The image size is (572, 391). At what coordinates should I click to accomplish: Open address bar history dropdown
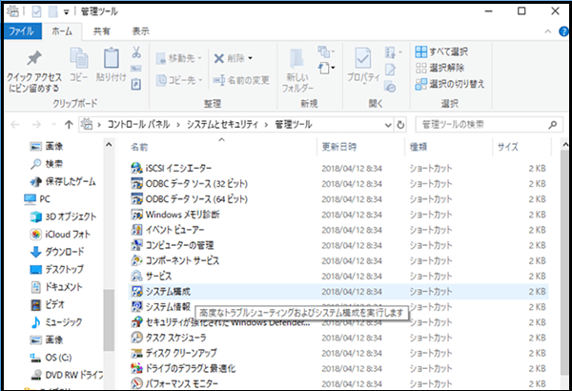pyautogui.click(x=389, y=125)
